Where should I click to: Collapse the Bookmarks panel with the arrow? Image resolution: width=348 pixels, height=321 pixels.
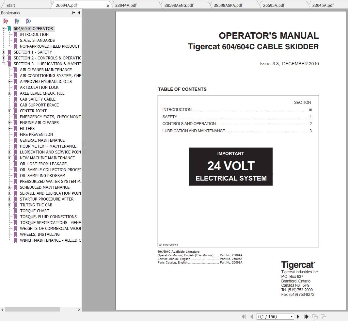pos(78,13)
